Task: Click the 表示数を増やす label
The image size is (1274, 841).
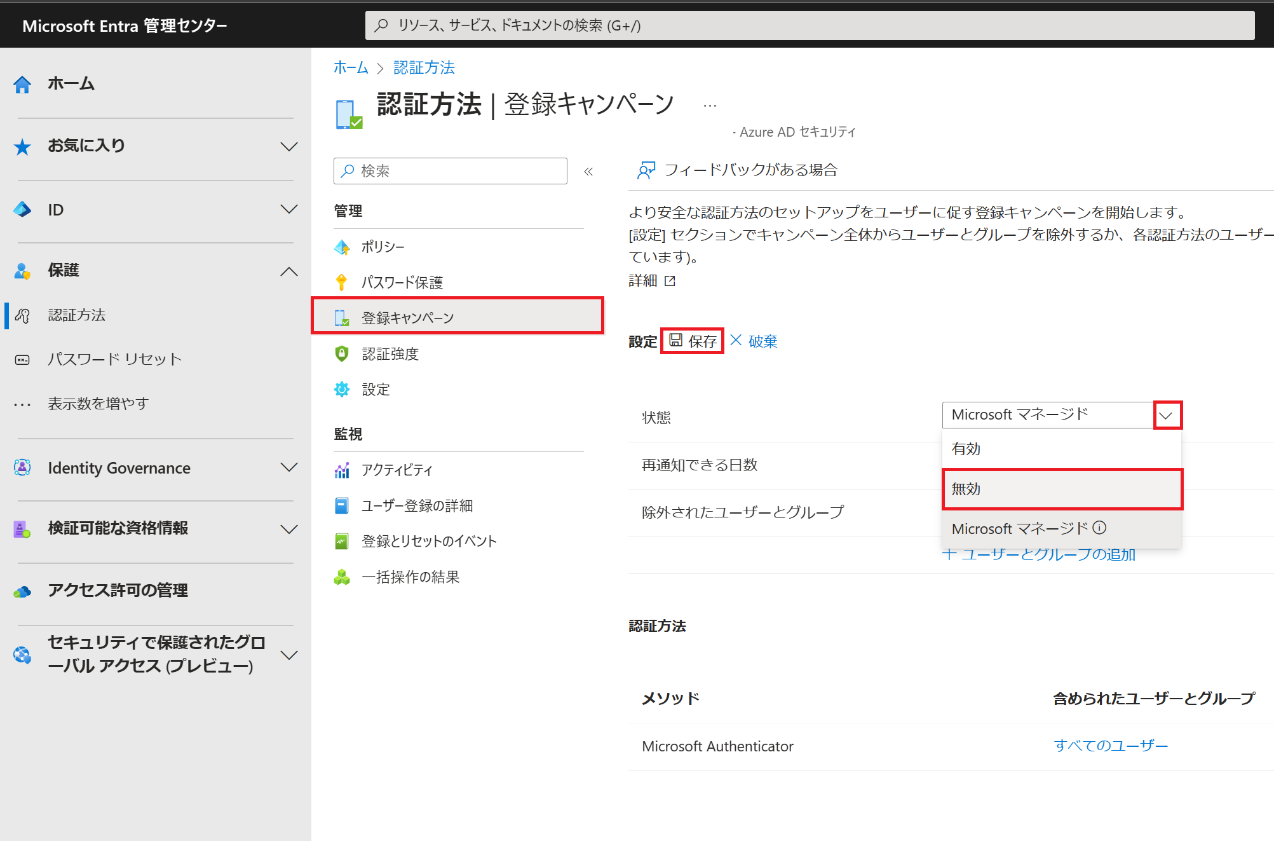Action: pos(98,404)
